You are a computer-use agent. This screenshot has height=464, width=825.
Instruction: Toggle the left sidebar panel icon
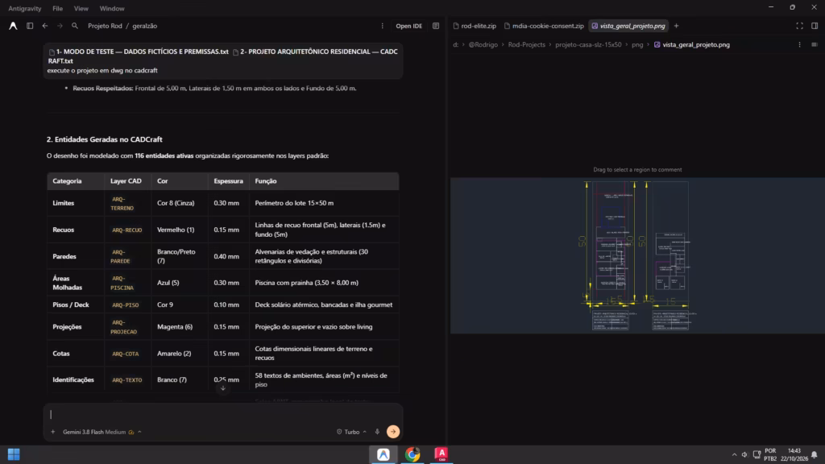tap(30, 26)
